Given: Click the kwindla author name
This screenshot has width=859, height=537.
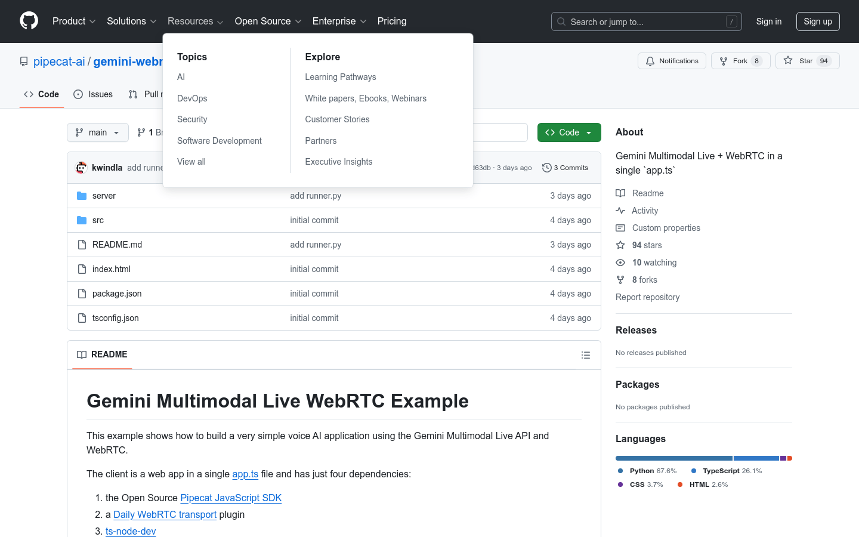Looking at the screenshot, I should coord(107,168).
